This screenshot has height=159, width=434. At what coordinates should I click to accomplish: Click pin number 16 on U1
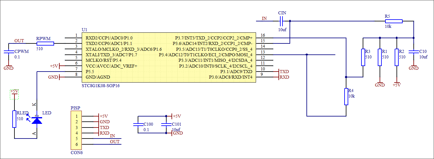pos(262,35)
